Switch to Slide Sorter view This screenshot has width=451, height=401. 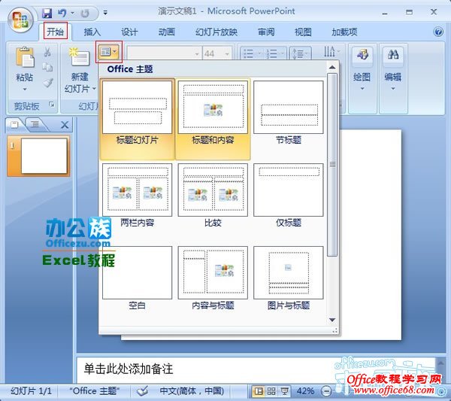pyautogui.click(x=271, y=391)
